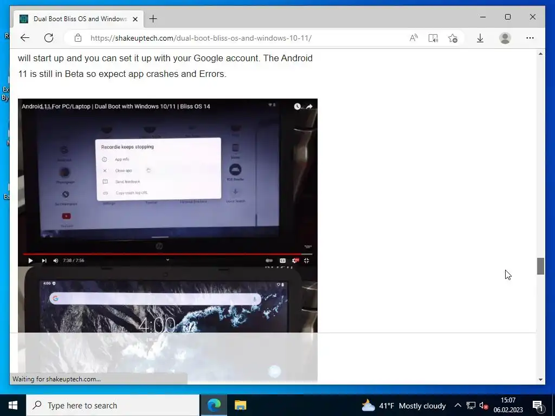The image size is (555, 416).
Task: Click the video time display 7:38 / 7:56
Action: [x=74, y=261]
